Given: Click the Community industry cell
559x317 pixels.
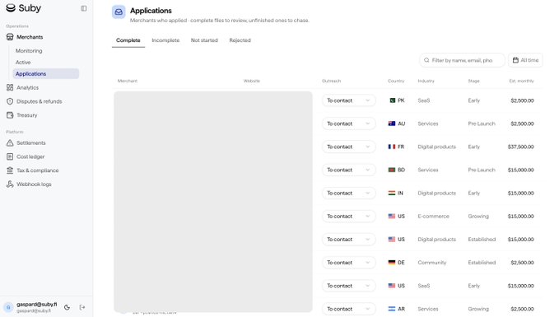Looking at the screenshot, I should coord(431,263).
